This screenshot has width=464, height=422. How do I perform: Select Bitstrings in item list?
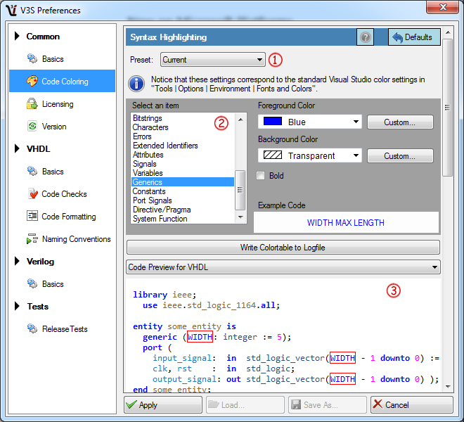(183, 118)
